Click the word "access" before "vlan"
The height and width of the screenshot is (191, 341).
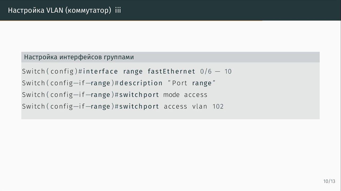point(176,106)
